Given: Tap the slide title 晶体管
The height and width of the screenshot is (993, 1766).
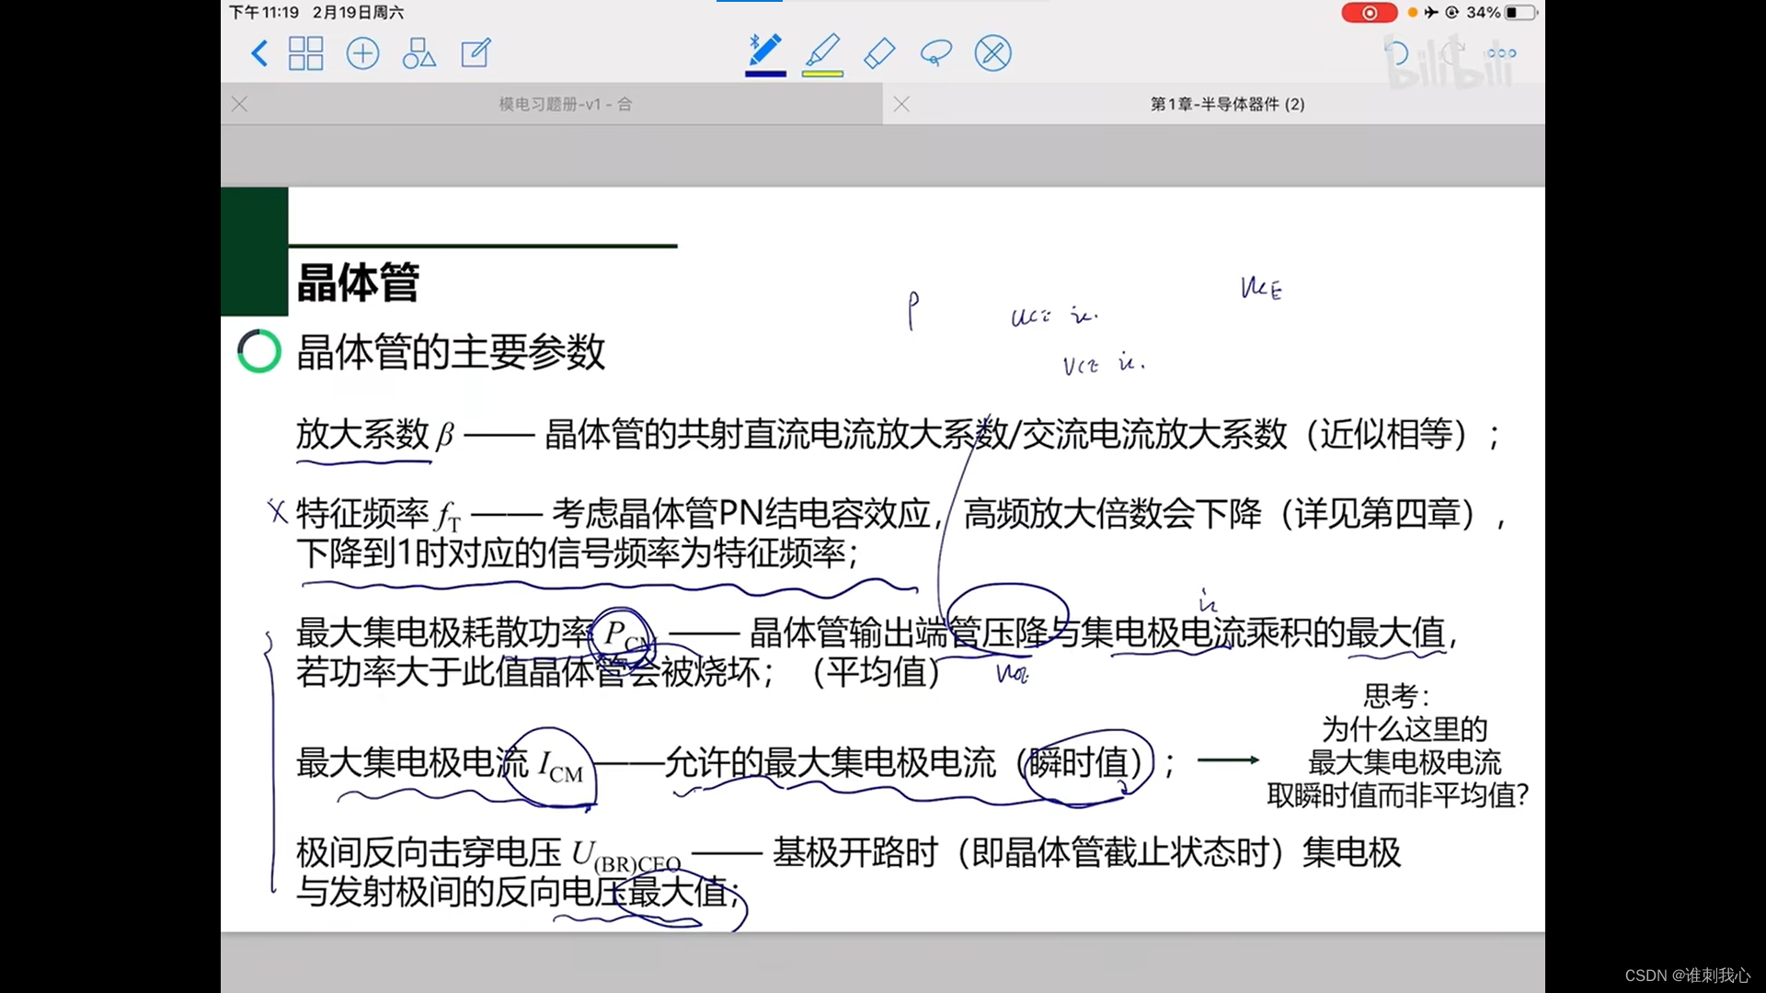Looking at the screenshot, I should 358,282.
